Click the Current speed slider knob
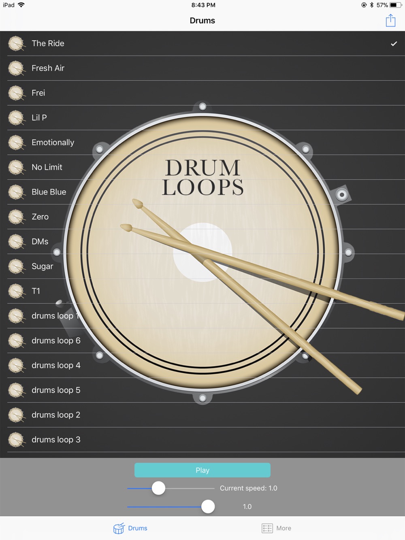Screen dimensions: 405x540 click(158, 488)
